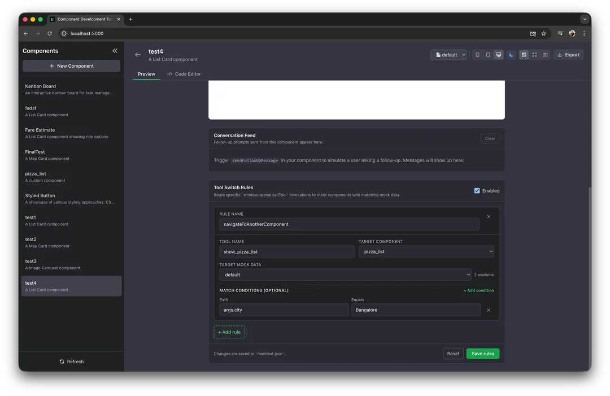Bookmark the page with the star icon
Viewport: 610px width, 396px height.
pos(543,33)
